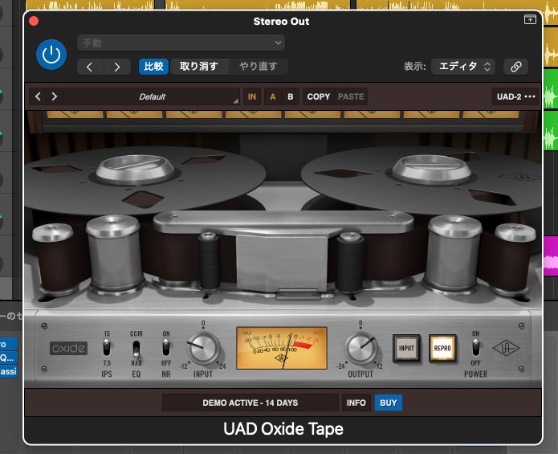Select REPRO monitor button

pyautogui.click(x=442, y=348)
